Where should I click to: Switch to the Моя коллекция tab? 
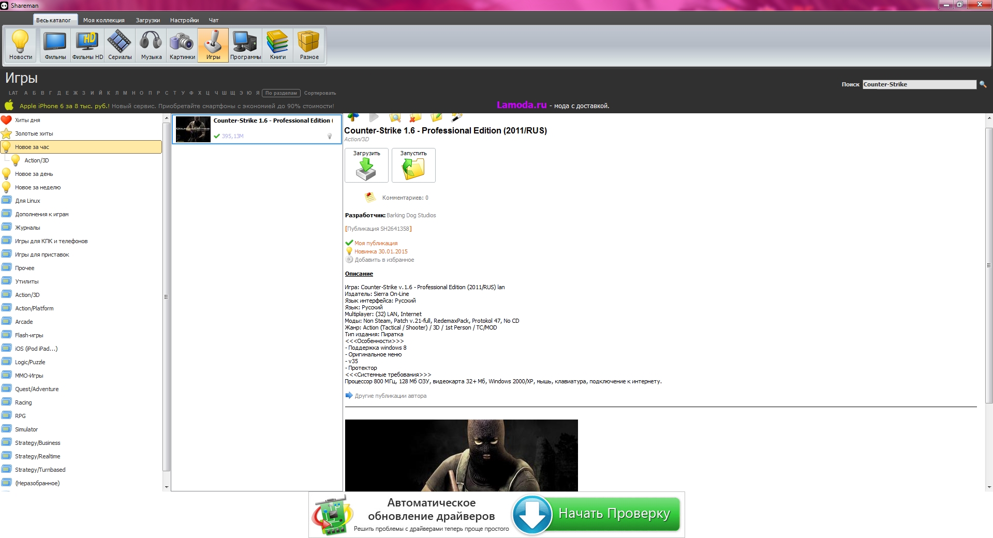[104, 20]
